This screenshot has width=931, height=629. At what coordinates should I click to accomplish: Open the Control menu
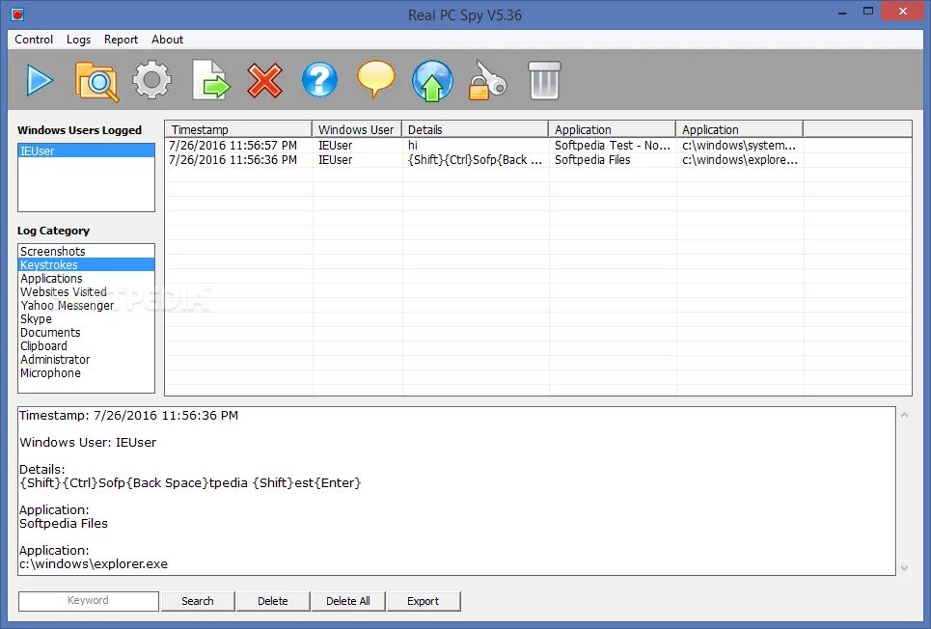coord(34,40)
